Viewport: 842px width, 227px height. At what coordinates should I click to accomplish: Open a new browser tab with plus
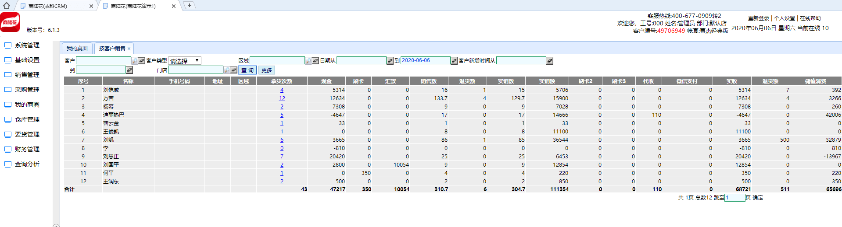(x=189, y=5)
